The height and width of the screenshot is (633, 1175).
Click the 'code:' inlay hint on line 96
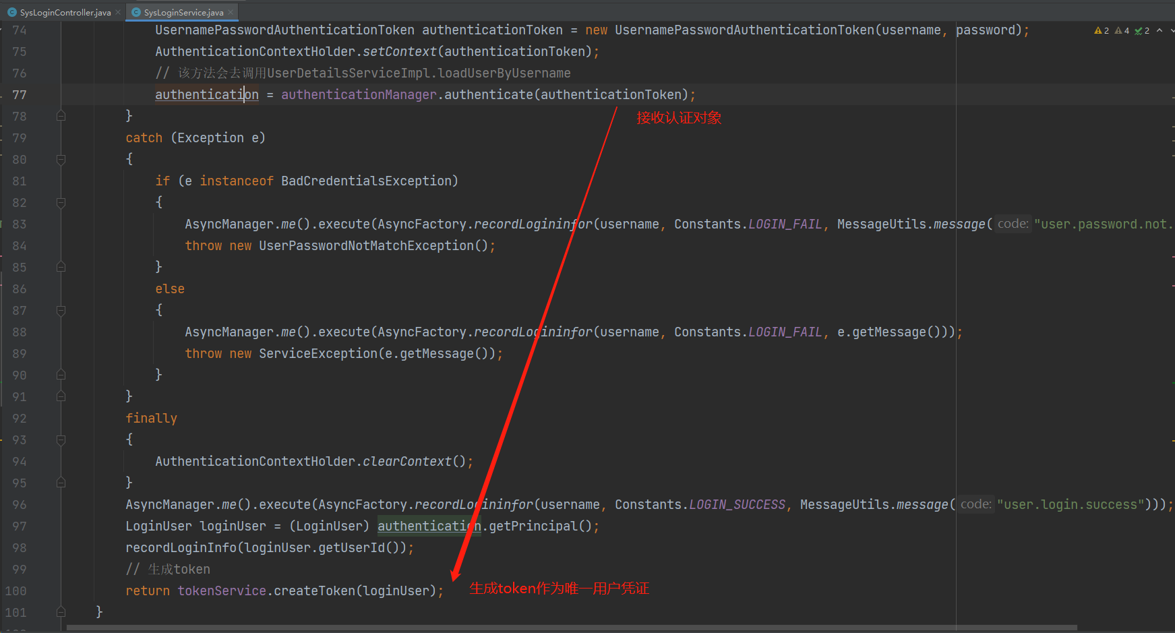[x=975, y=504]
